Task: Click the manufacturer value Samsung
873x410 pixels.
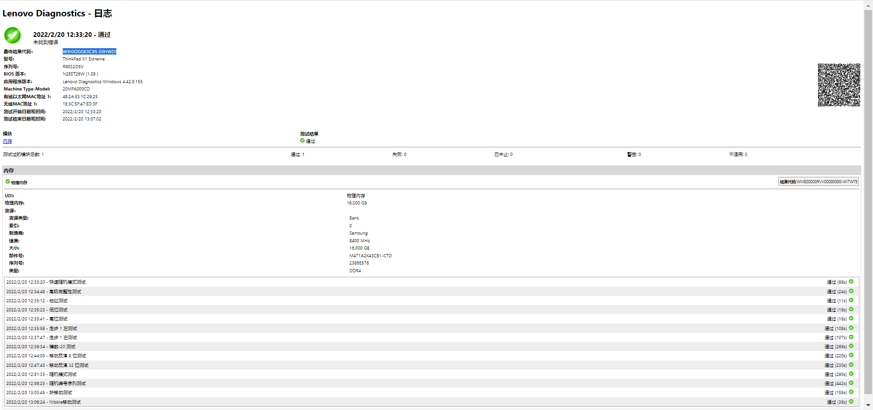Action: (358, 233)
